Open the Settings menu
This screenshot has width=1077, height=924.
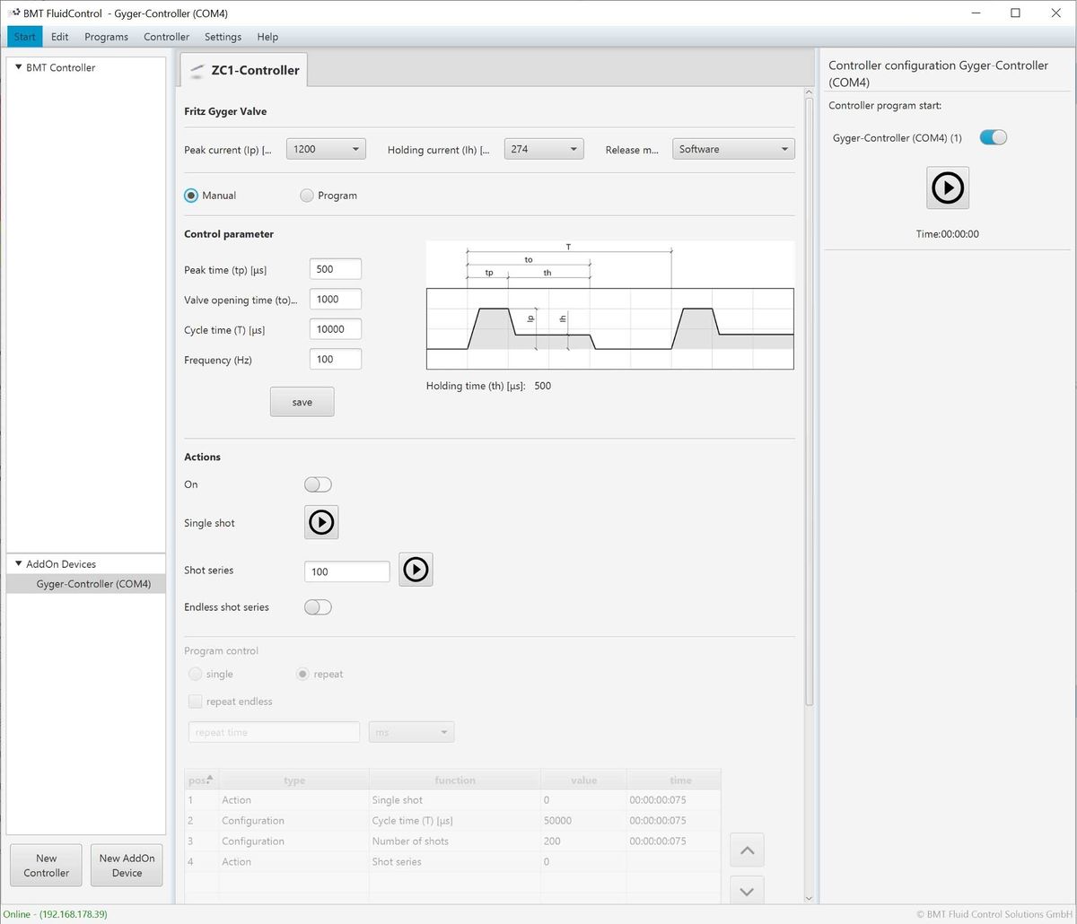tap(223, 37)
